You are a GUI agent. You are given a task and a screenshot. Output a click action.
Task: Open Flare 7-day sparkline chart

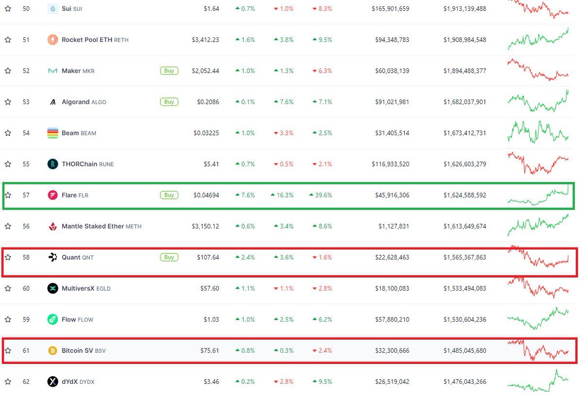point(538,195)
